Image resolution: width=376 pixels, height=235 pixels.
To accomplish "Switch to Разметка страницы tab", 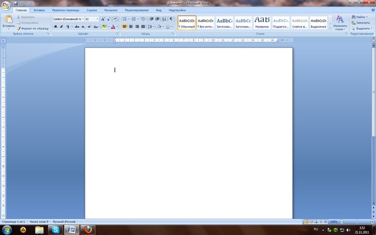I will (65, 10).
